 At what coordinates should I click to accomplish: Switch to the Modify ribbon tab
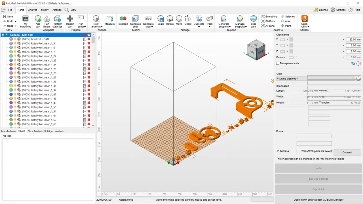[45, 10]
